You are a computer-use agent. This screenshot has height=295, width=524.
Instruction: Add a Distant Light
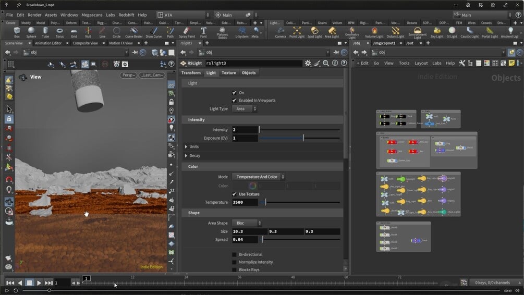(395, 32)
